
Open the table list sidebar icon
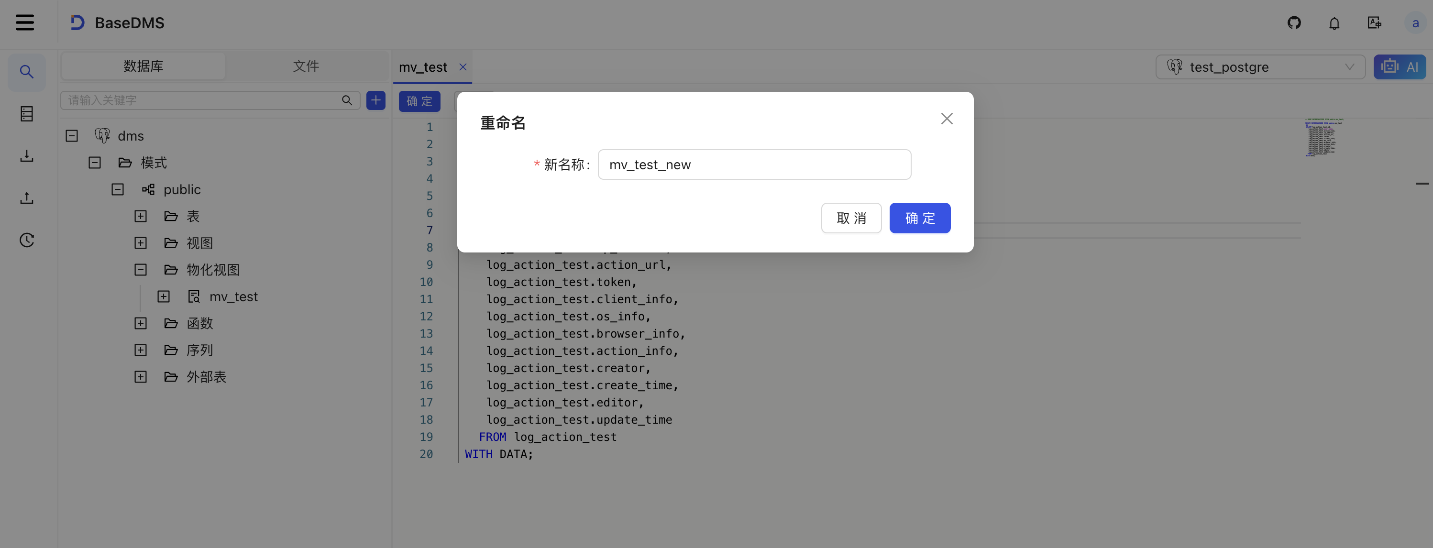27,114
